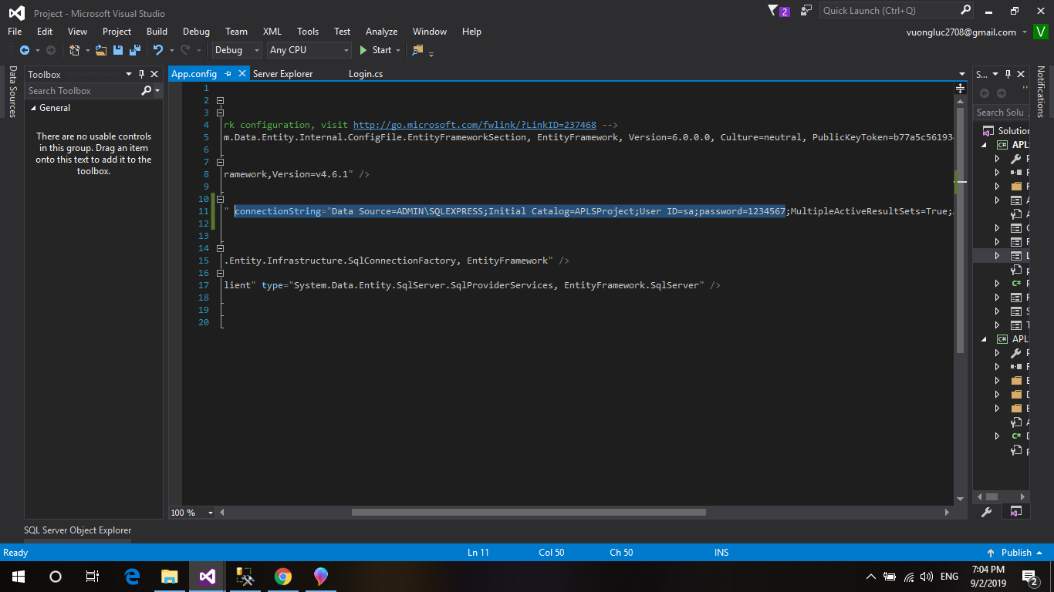Click the Send Feedback icon beside Quick Launch
1054x592 pixels.
point(806,11)
